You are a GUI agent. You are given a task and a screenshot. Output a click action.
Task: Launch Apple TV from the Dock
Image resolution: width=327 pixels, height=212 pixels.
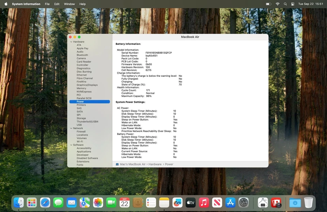point(191,202)
